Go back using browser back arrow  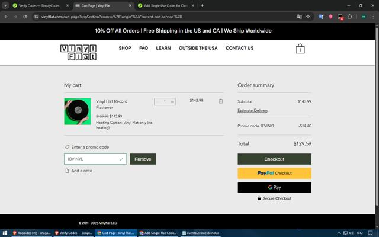point(7,17)
